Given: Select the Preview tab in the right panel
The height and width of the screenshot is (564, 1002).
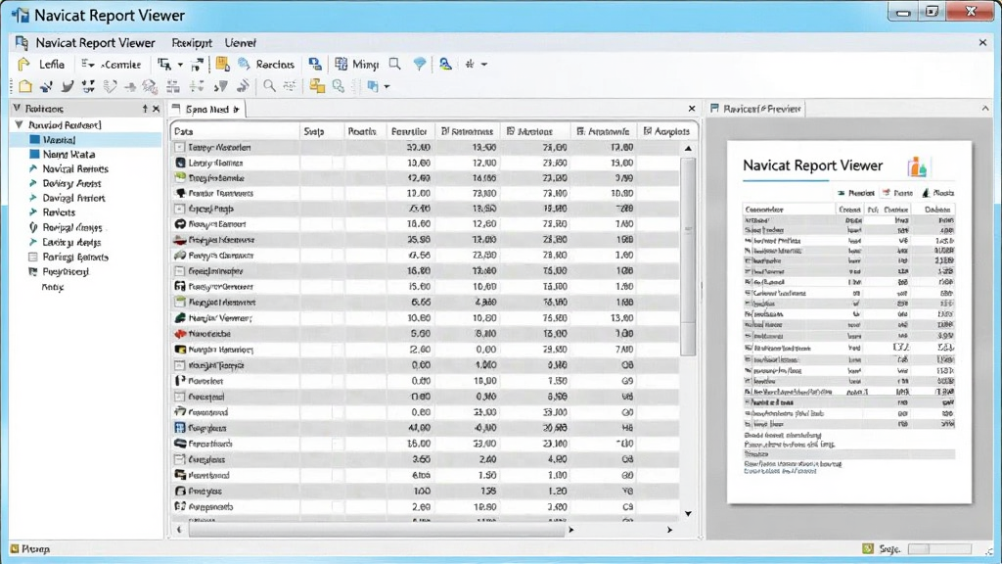Looking at the screenshot, I should [x=756, y=109].
